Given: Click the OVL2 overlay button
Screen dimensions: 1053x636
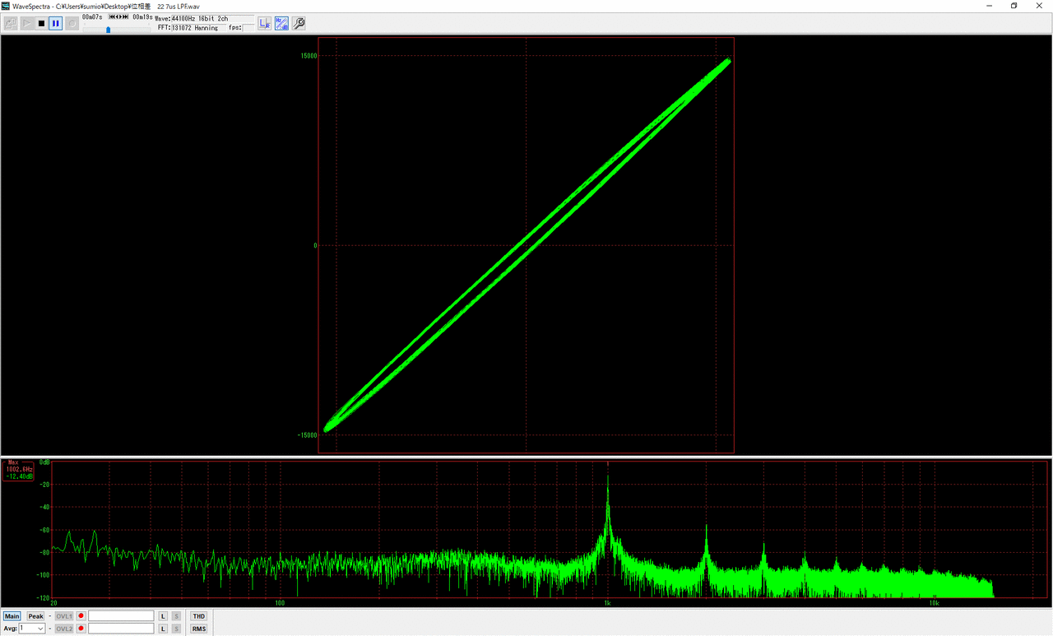Looking at the screenshot, I should coord(64,629).
